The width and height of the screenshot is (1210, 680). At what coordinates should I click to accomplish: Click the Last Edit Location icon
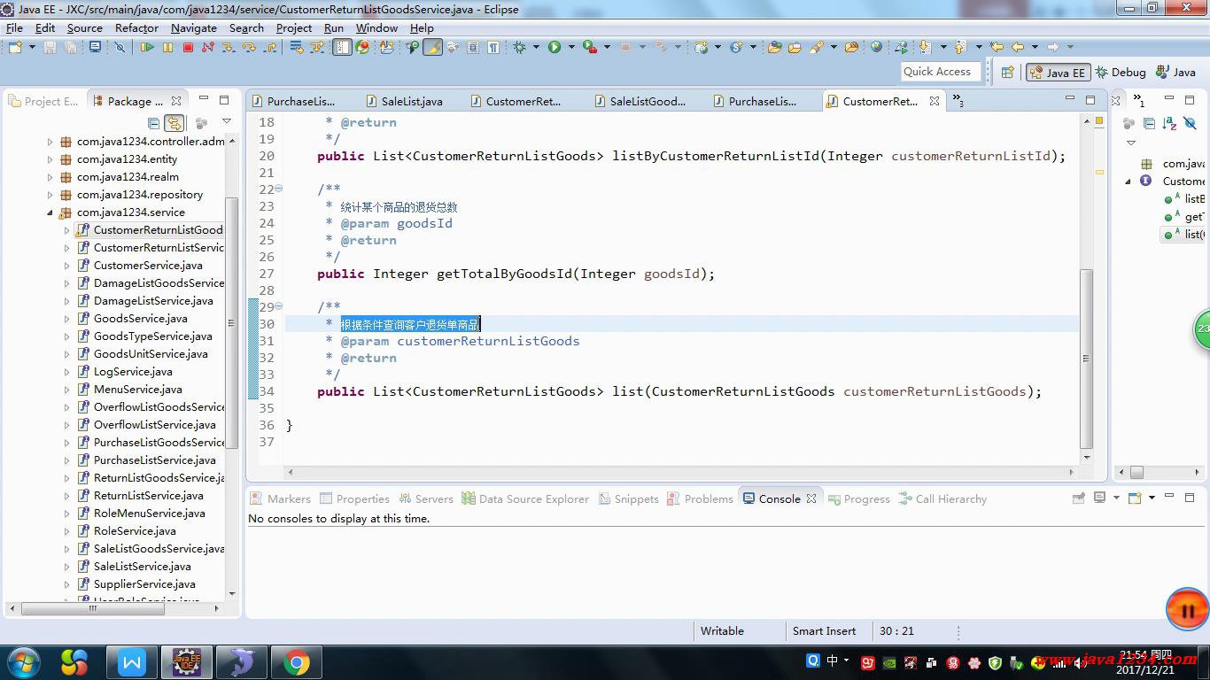click(x=997, y=47)
